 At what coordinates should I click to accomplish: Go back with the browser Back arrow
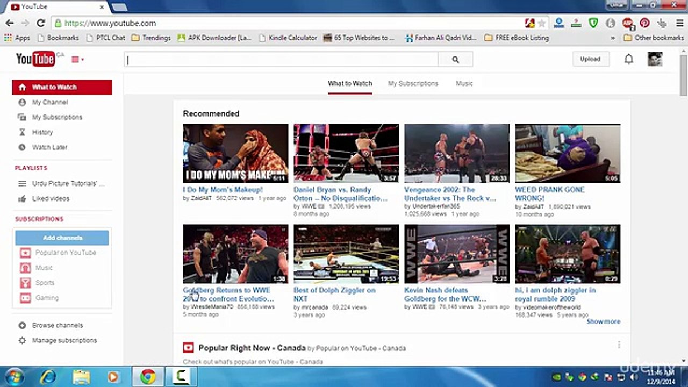point(9,23)
